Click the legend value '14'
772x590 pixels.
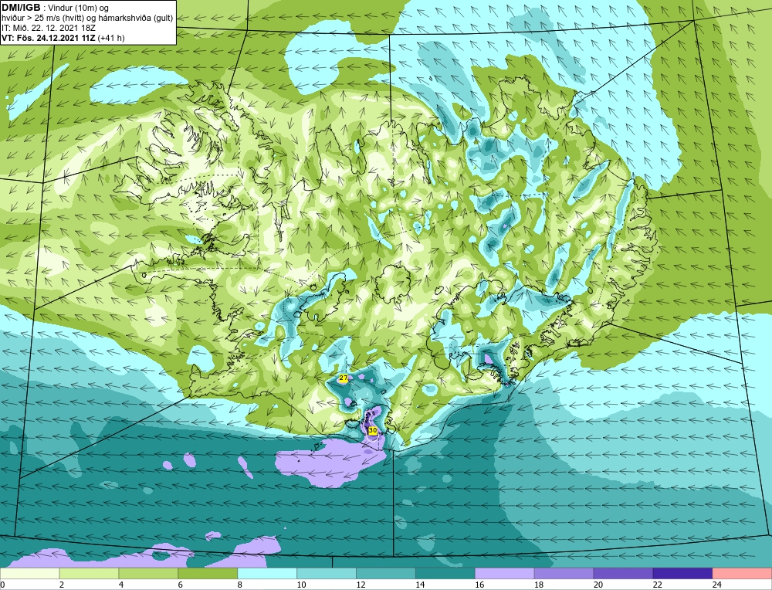click(420, 585)
